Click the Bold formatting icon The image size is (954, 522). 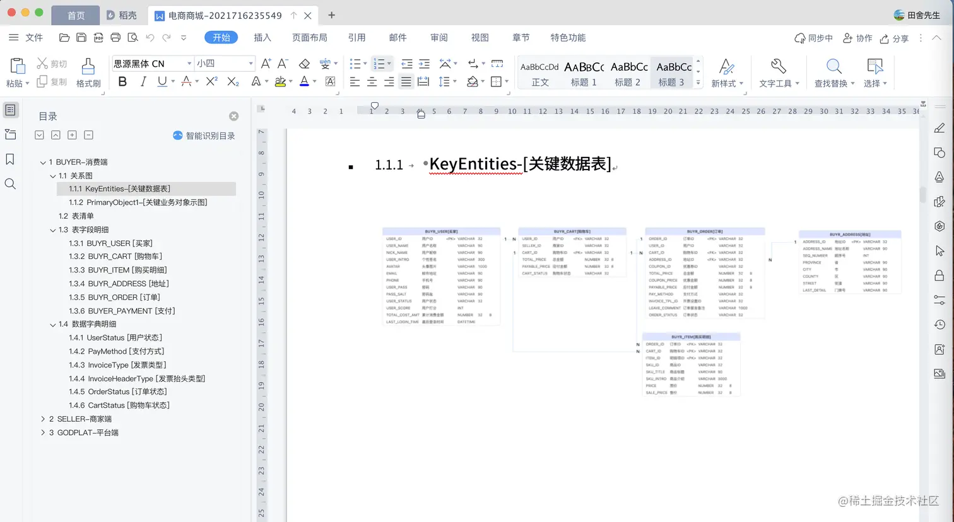pos(123,81)
